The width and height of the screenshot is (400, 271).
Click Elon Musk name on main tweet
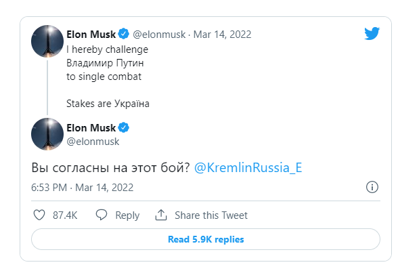coord(91,128)
